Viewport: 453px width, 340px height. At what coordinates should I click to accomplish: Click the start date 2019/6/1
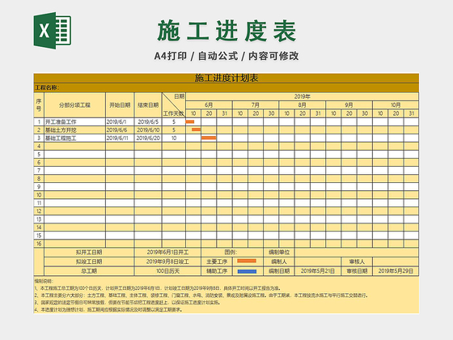(x=120, y=121)
